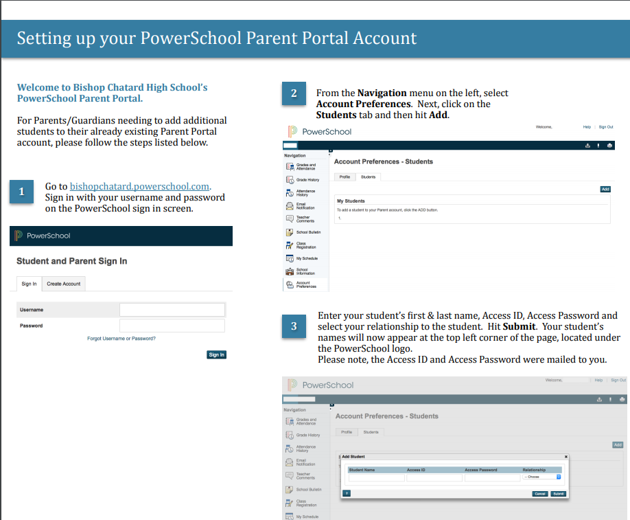630x520 pixels.
Task: Select Account Preferences icon in step 2 navigation
Action: tap(290, 284)
